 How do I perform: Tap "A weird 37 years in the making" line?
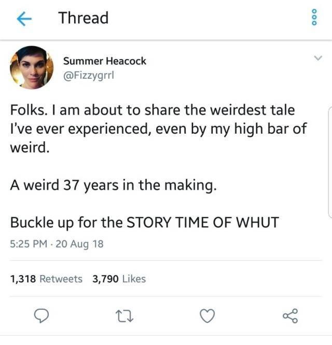(x=113, y=185)
